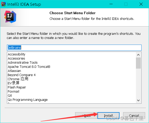The height and width of the screenshot is (123, 149).
Task: Minimize the IntelliJ IDEA Setup window
Action: click(x=111, y=4)
